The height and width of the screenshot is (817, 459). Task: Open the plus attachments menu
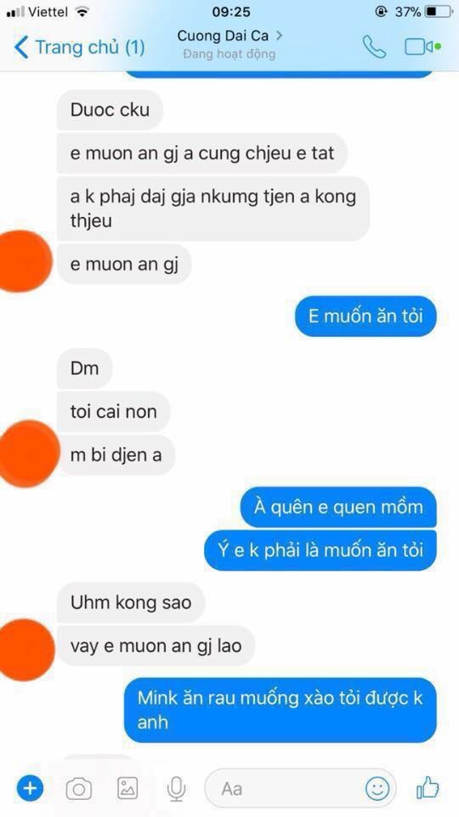click(x=30, y=788)
